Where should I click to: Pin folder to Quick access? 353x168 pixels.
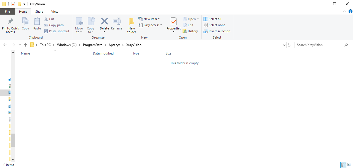point(10,26)
